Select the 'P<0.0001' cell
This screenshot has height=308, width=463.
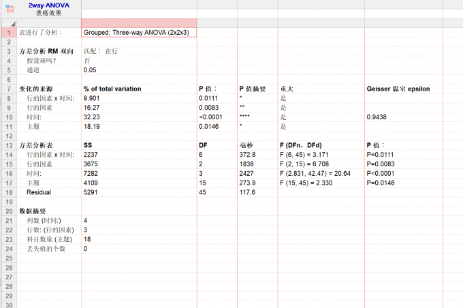point(381,174)
